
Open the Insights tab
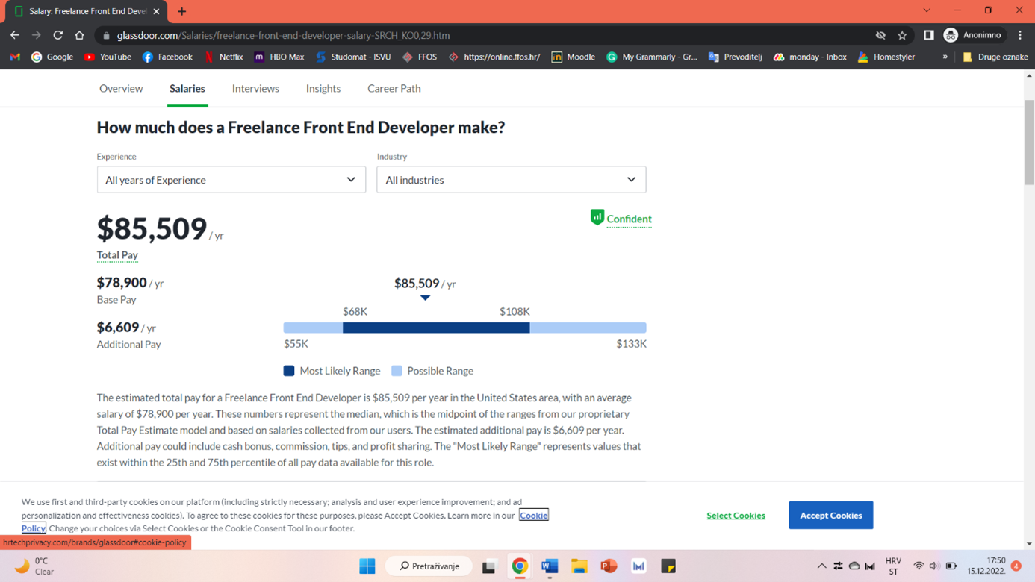[x=323, y=88]
